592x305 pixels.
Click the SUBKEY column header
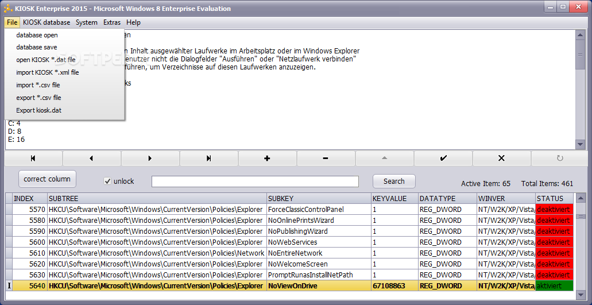click(319, 199)
